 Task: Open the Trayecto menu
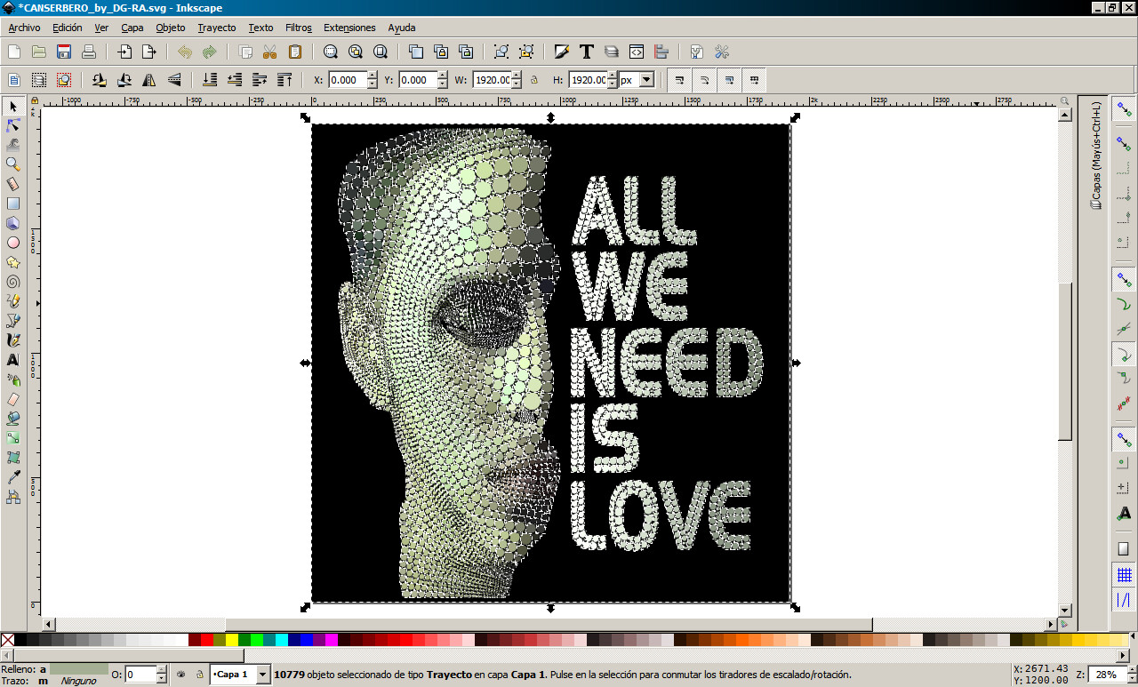(x=216, y=28)
